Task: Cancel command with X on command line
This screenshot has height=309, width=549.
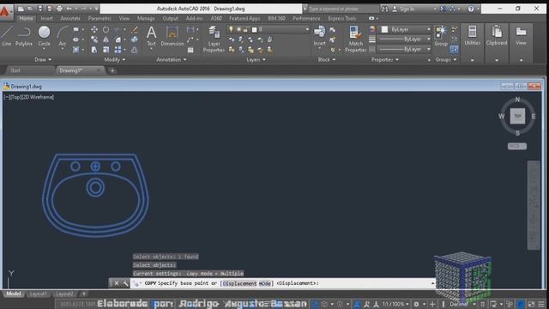Action: tap(116, 283)
